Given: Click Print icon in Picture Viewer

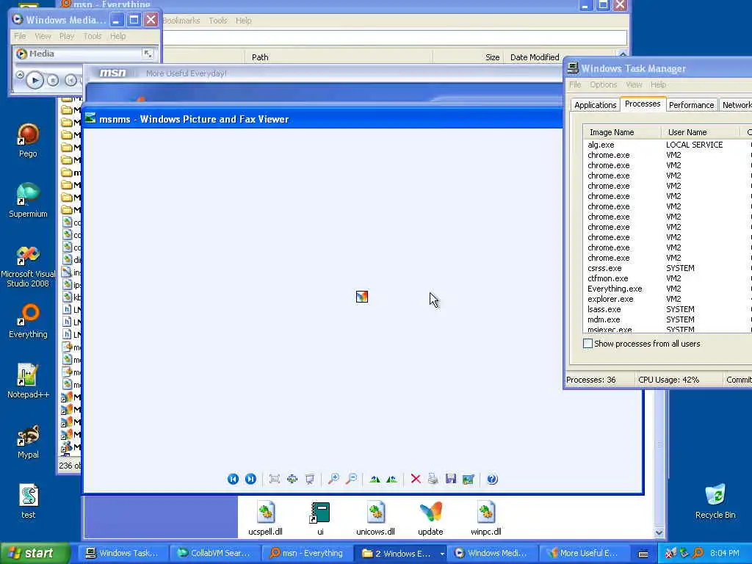Looking at the screenshot, I should tap(433, 479).
